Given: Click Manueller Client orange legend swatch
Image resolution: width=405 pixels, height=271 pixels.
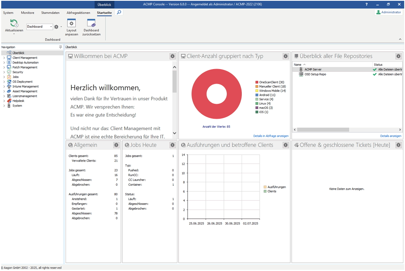Looking at the screenshot, I should [x=257, y=86].
